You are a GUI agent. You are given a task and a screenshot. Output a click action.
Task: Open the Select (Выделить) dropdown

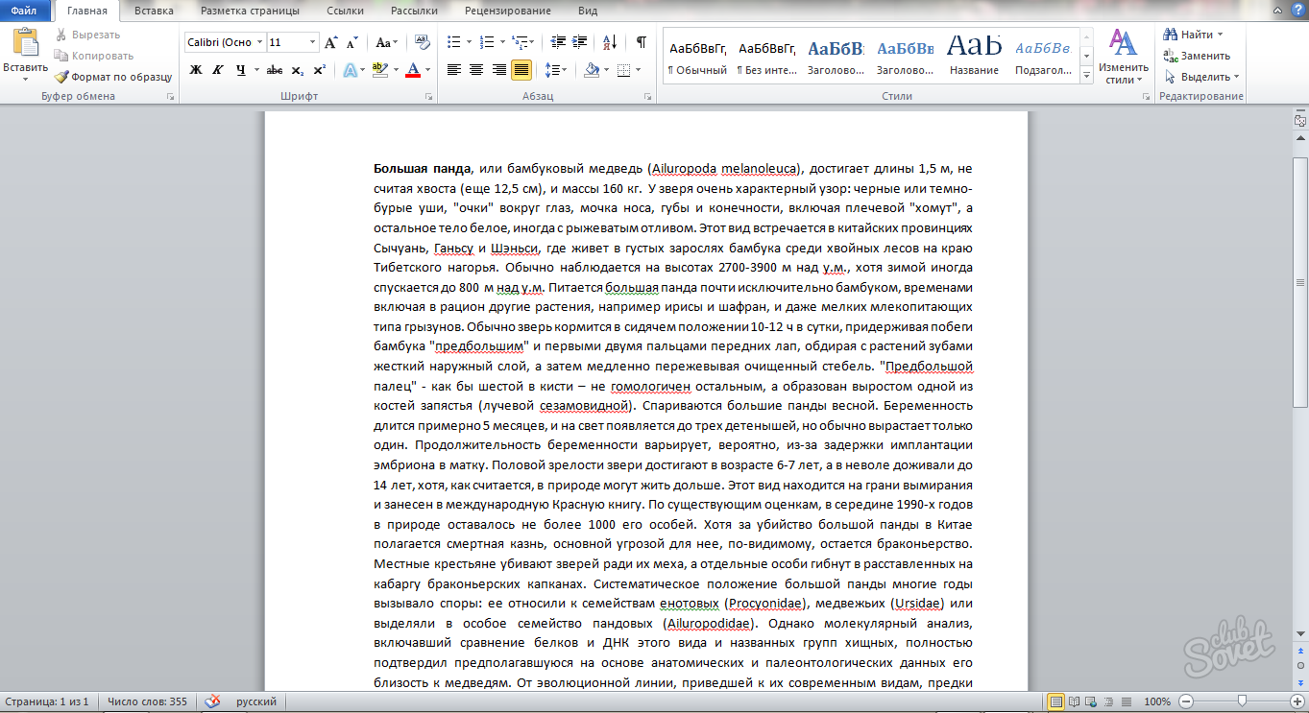(1202, 77)
